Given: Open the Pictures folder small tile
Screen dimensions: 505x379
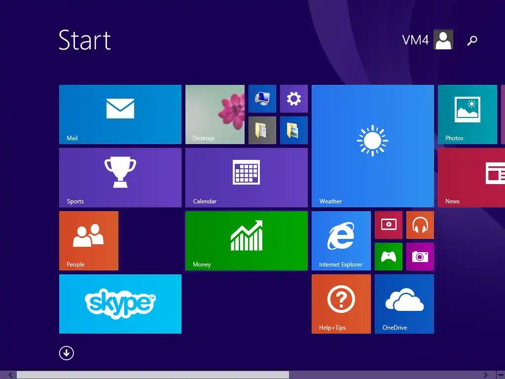Looking at the screenshot, I should click(x=294, y=130).
